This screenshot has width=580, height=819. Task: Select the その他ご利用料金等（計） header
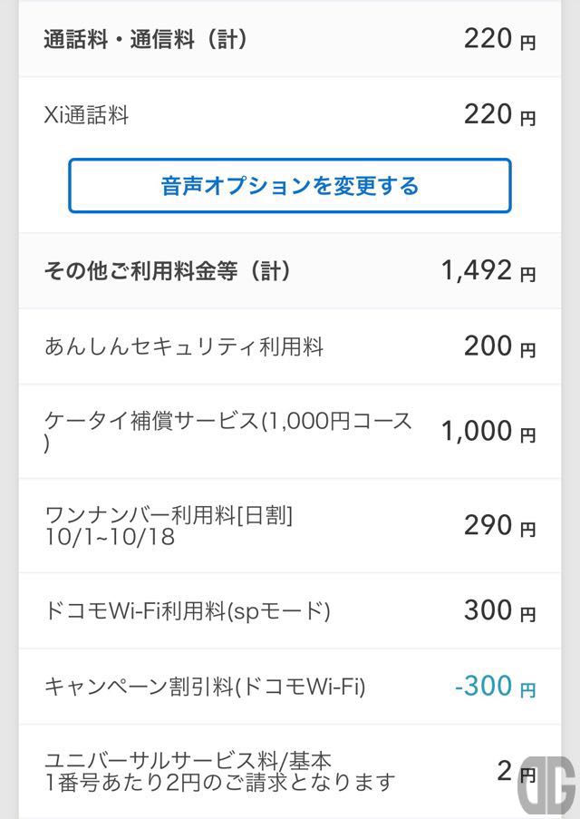(x=167, y=271)
